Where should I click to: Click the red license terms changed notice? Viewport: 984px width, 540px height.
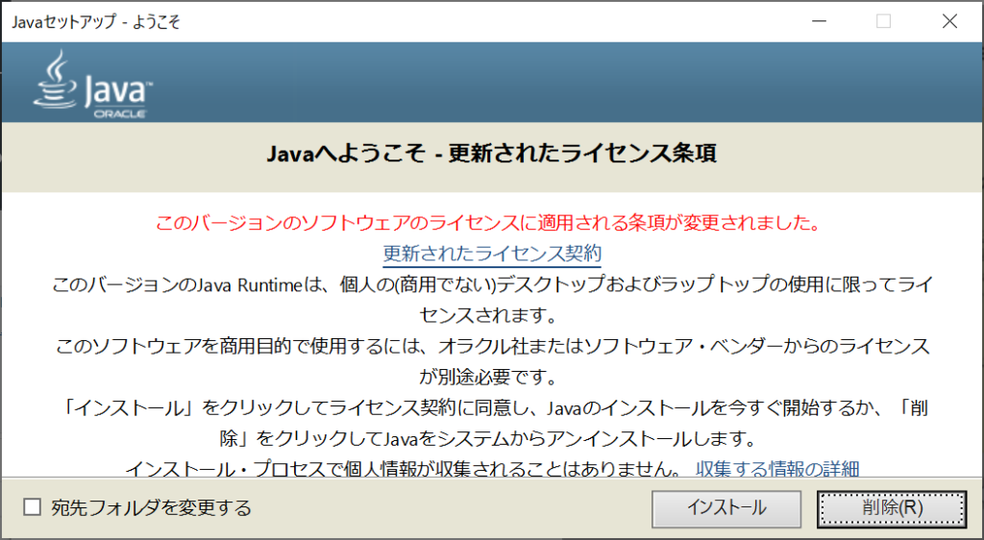pyautogui.click(x=488, y=223)
